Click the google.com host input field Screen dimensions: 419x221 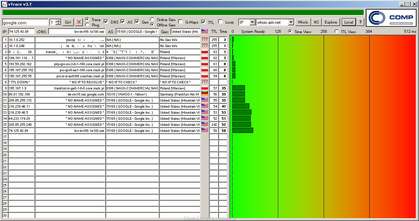pyautogui.click(x=25, y=22)
